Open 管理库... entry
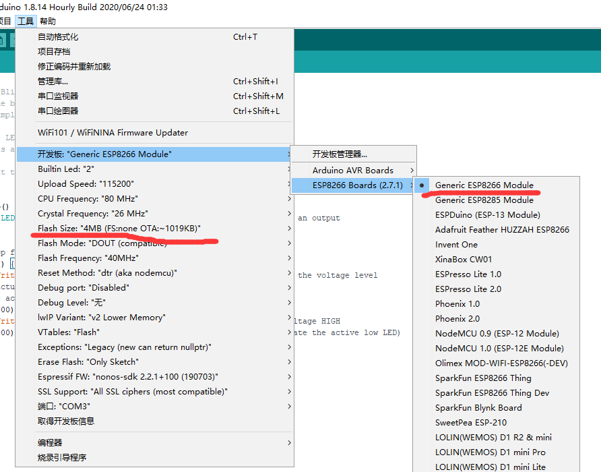This screenshot has height=472, width=601. point(155,82)
